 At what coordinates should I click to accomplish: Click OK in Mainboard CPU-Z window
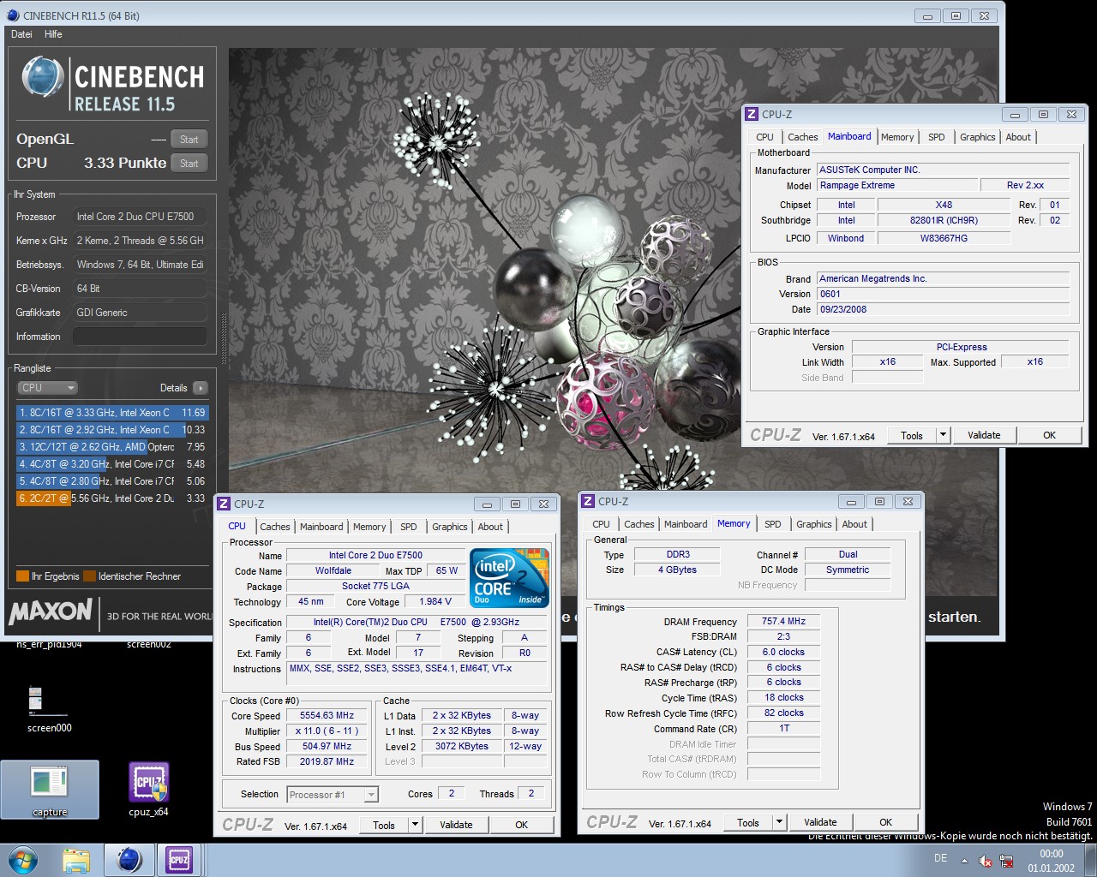click(1050, 435)
